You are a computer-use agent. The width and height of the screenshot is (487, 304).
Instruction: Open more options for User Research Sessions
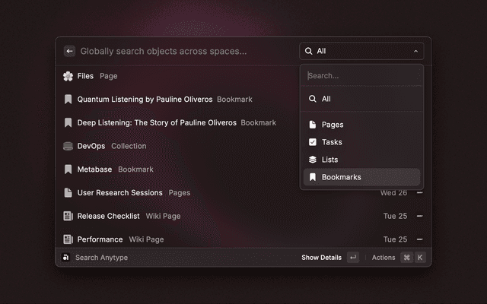(419, 193)
